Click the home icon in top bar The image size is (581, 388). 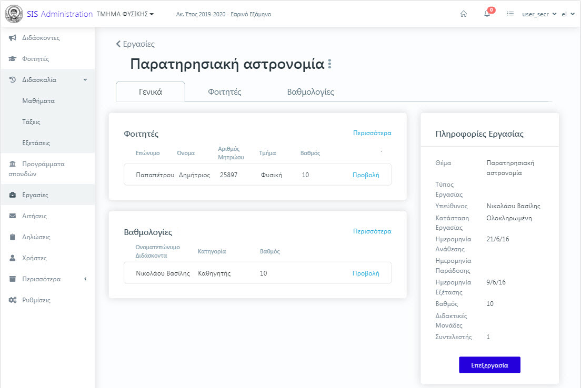(x=464, y=14)
